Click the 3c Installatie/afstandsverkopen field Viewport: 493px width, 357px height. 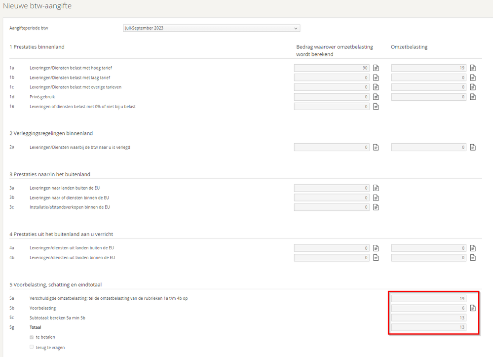[332, 207]
